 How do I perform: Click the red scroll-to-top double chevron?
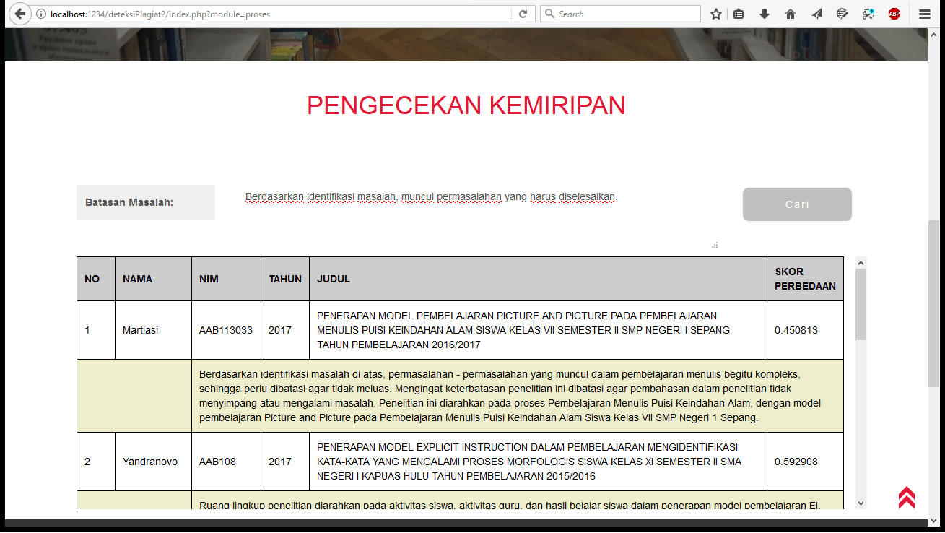pyautogui.click(x=907, y=498)
